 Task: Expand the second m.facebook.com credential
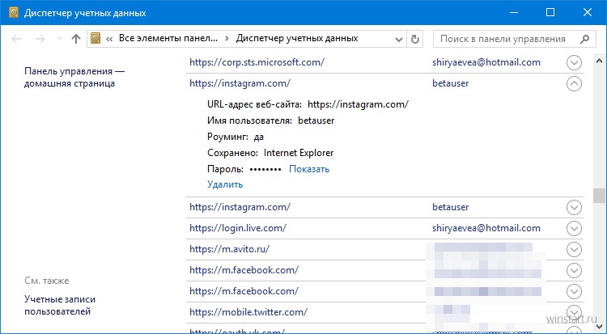(574, 291)
